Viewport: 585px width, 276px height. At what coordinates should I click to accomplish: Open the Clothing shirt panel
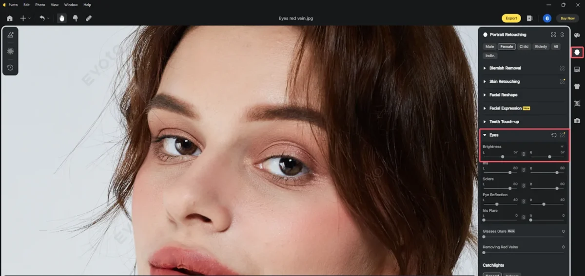[x=577, y=86]
